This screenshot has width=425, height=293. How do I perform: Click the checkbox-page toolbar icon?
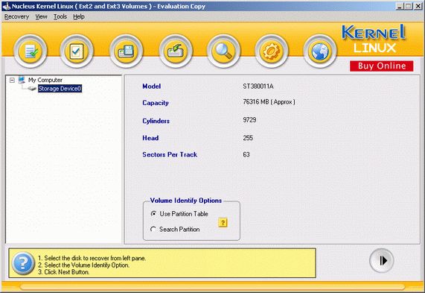tap(77, 51)
